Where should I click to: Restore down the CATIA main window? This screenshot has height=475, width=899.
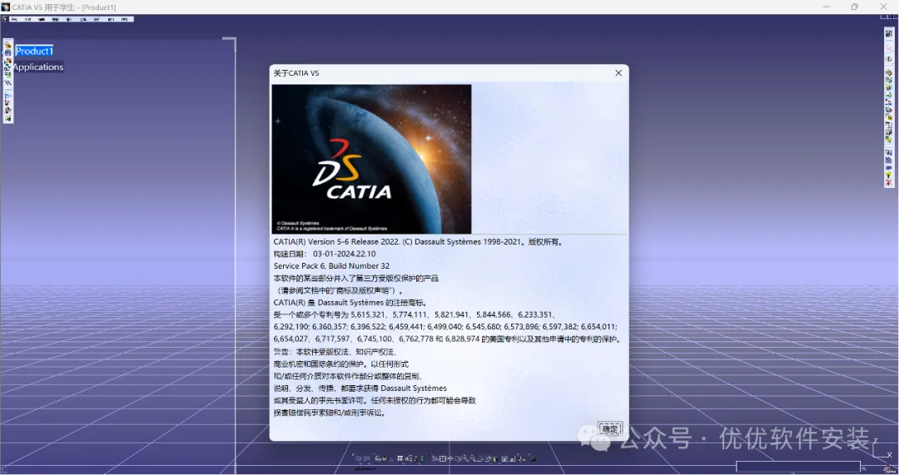click(854, 7)
